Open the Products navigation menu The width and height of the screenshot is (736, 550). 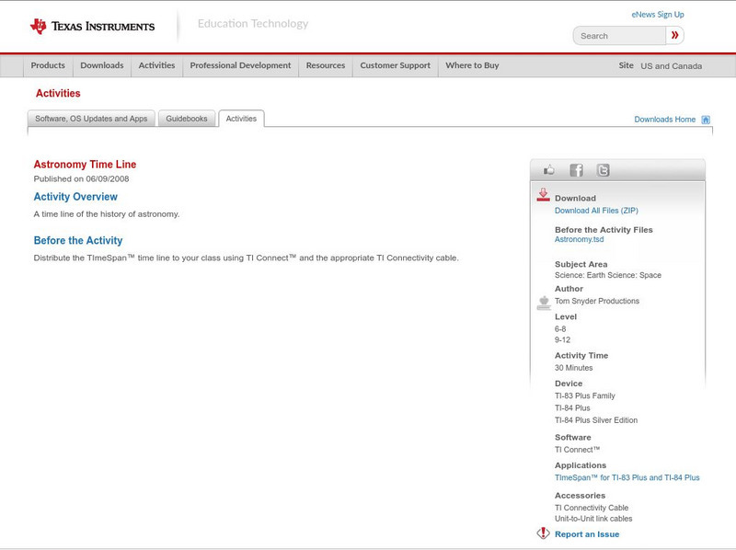48,66
